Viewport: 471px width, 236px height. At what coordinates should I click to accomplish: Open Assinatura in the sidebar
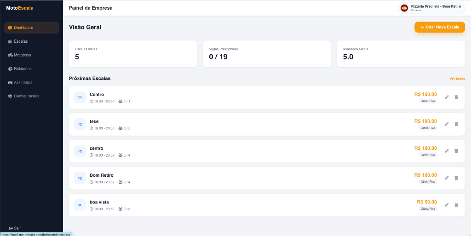tap(23, 82)
